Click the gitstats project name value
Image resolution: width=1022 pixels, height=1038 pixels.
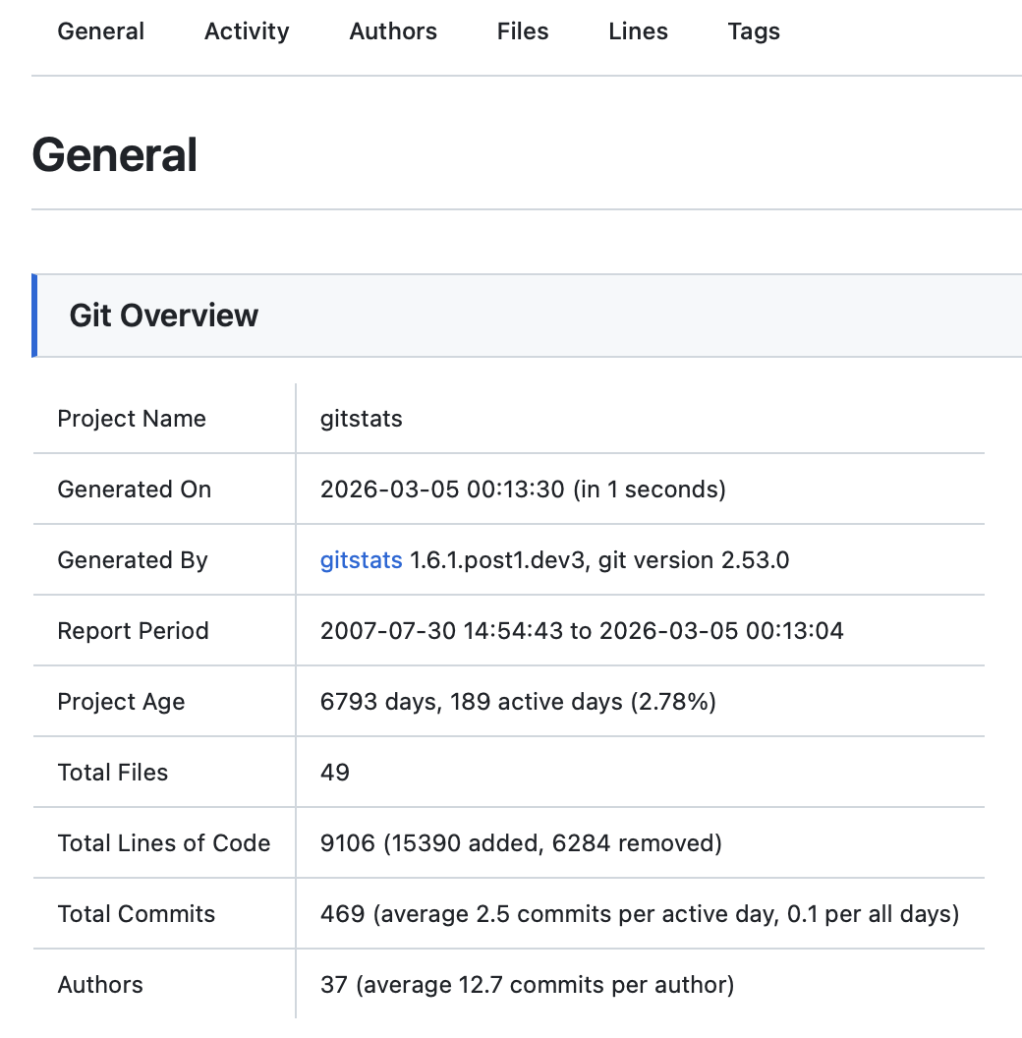pos(362,419)
